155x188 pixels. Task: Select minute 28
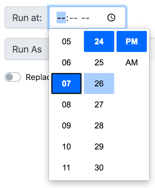coord(99,126)
